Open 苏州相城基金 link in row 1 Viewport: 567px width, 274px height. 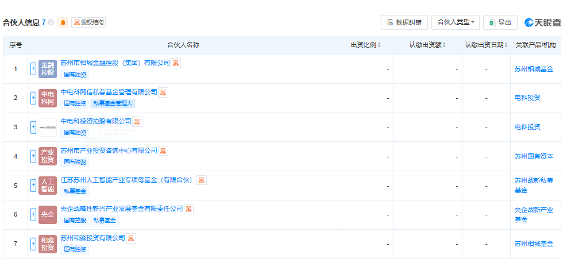pos(534,69)
